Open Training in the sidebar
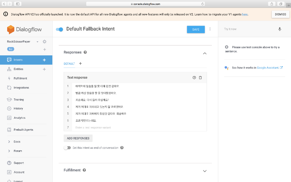This screenshot has height=182, width=291. [x=19, y=99]
